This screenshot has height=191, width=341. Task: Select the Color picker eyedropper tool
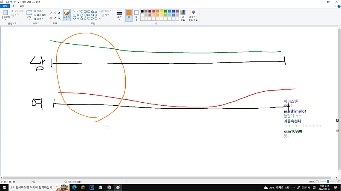[x=55, y=18]
